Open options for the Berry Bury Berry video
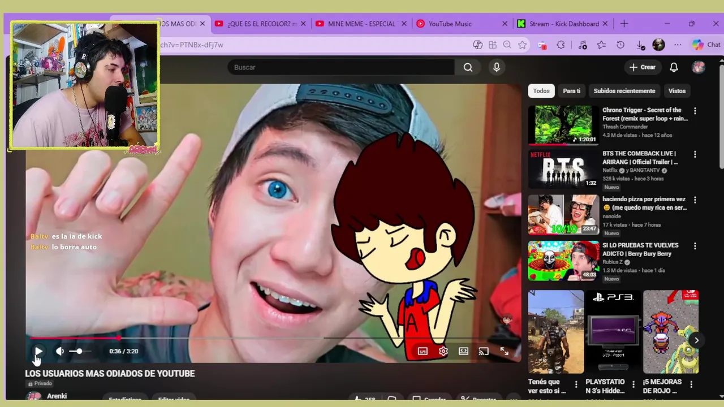This screenshot has width=724, height=407. tap(695, 246)
